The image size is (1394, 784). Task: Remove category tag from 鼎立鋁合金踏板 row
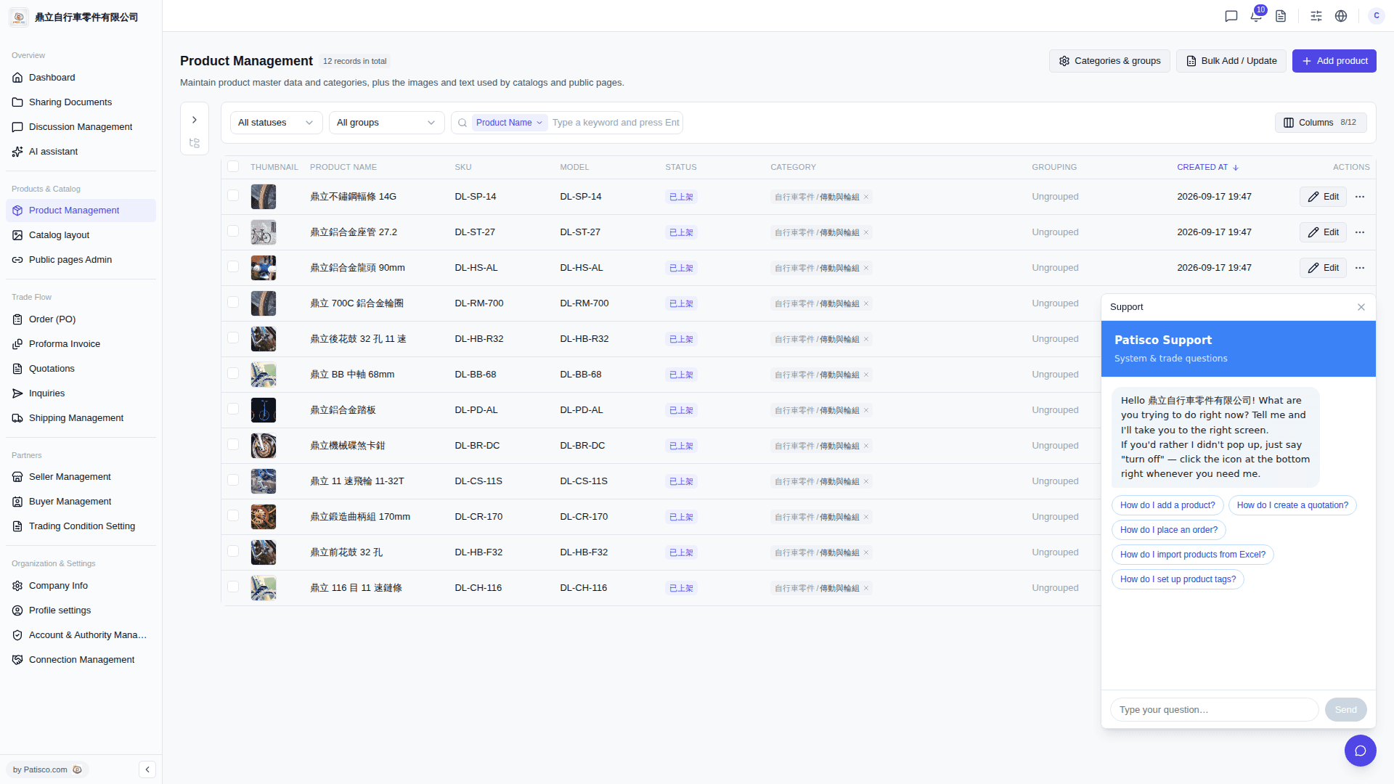click(866, 410)
